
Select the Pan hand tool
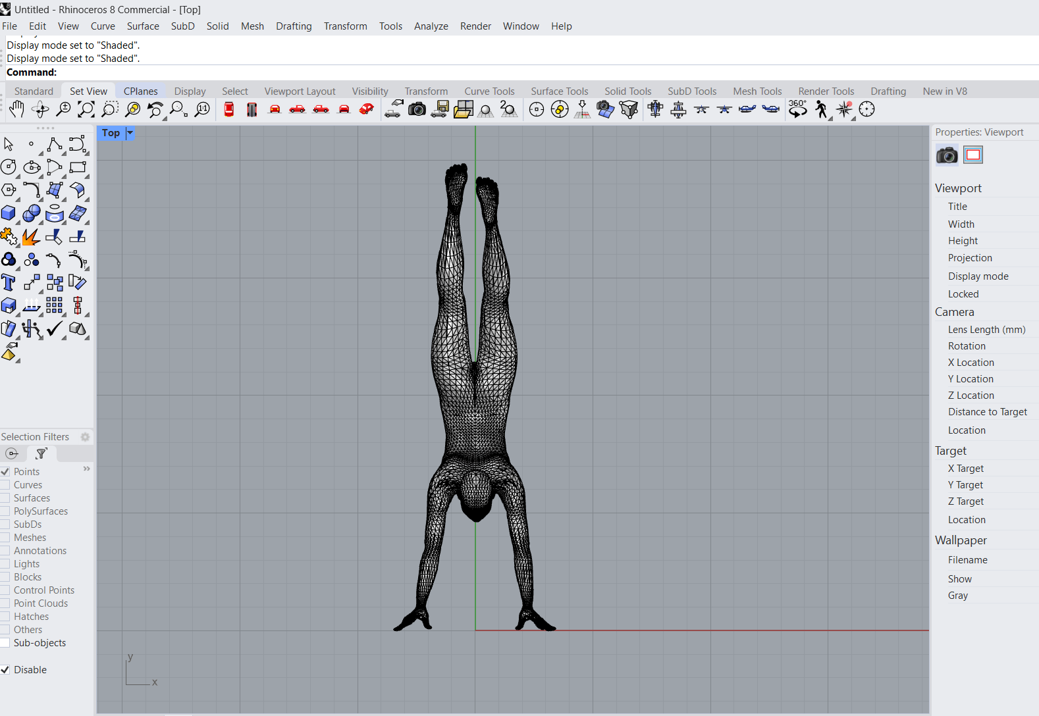(x=16, y=109)
